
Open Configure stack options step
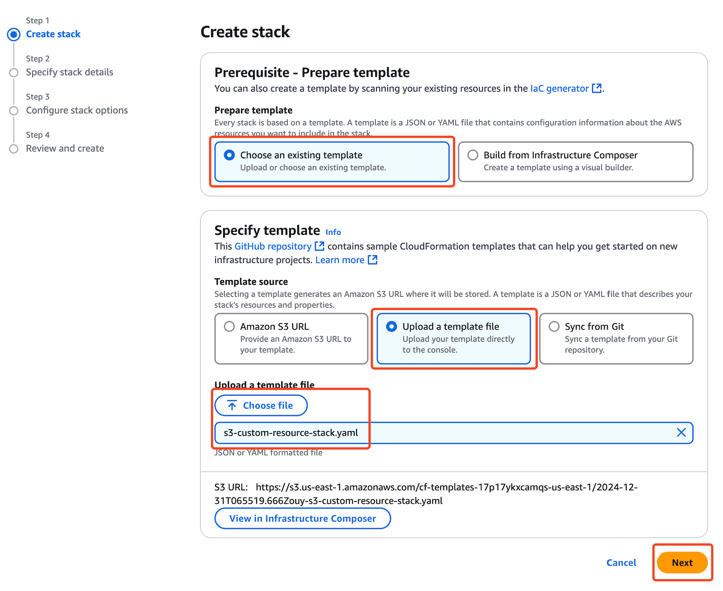(77, 110)
